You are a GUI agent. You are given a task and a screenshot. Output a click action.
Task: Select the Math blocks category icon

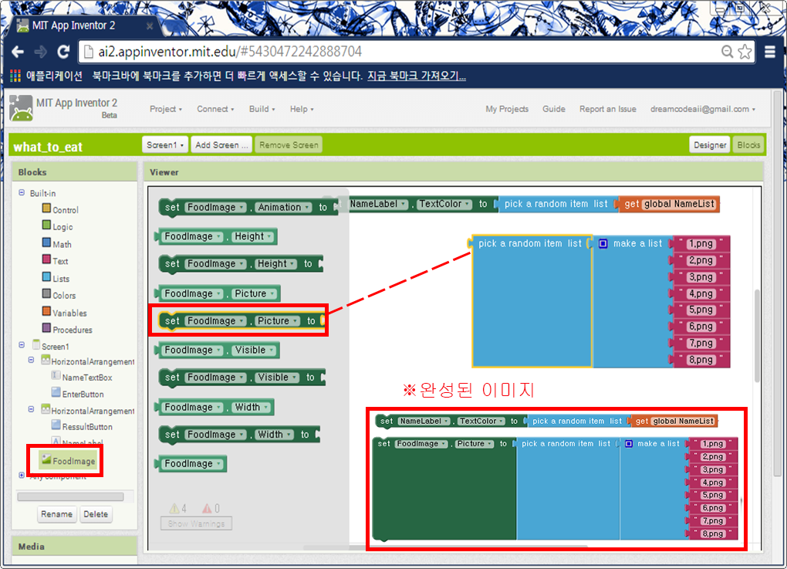(x=46, y=244)
